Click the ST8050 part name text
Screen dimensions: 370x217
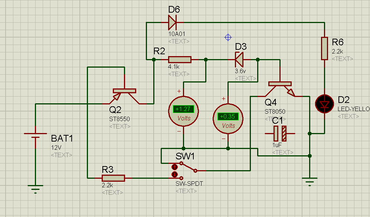(275, 111)
